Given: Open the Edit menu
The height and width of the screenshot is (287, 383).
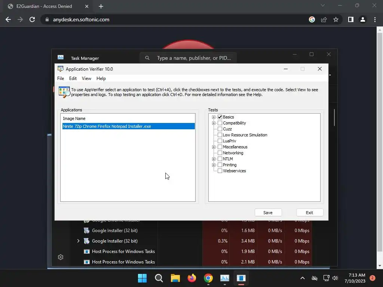Looking at the screenshot, I should pos(73,78).
